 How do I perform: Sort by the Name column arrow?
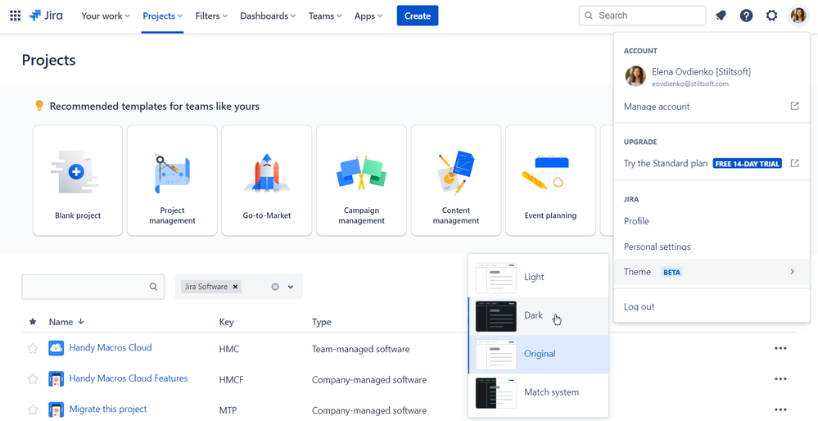81,321
